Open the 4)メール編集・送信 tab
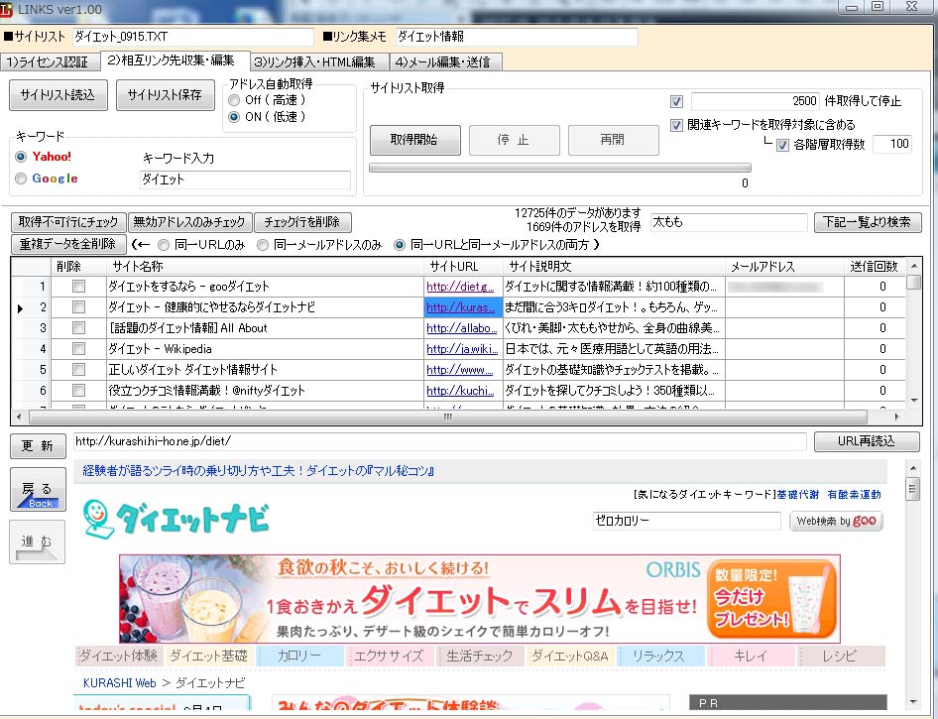This screenshot has width=938, height=719. pyautogui.click(x=445, y=61)
